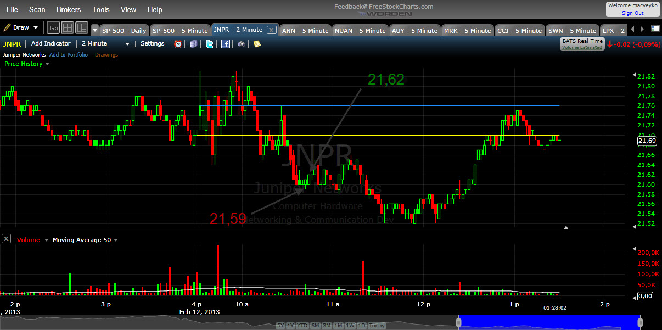Open the File menu
This screenshot has height=330, width=662.
pyautogui.click(x=12, y=9)
